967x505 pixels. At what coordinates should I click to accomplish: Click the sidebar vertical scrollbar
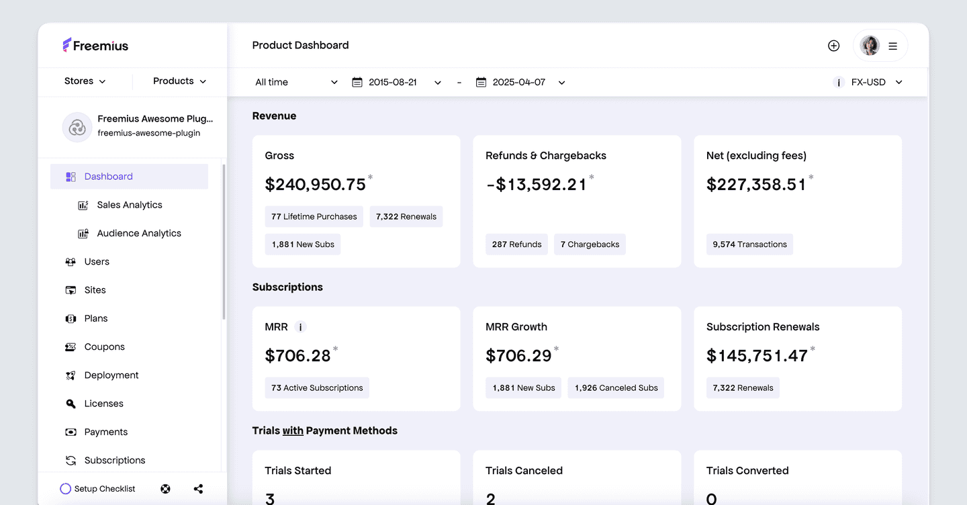click(x=224, y=242)
